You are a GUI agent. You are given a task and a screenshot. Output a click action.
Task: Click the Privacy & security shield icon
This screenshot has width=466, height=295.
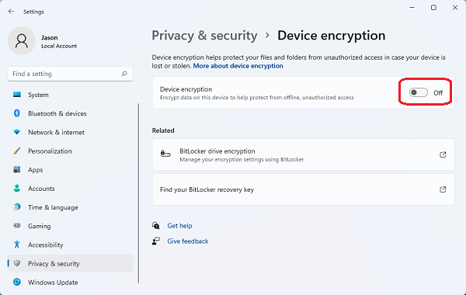tap(17, 263)
